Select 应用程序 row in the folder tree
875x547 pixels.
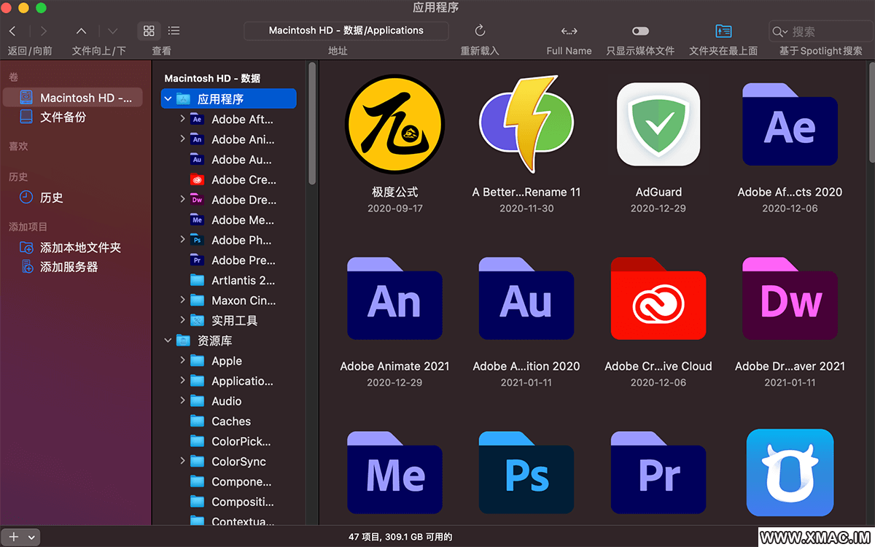[228, 99]
